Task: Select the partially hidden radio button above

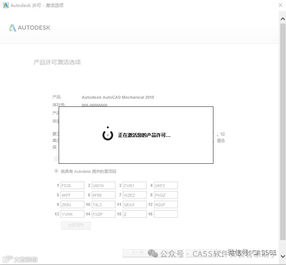Action: (56, 159)
